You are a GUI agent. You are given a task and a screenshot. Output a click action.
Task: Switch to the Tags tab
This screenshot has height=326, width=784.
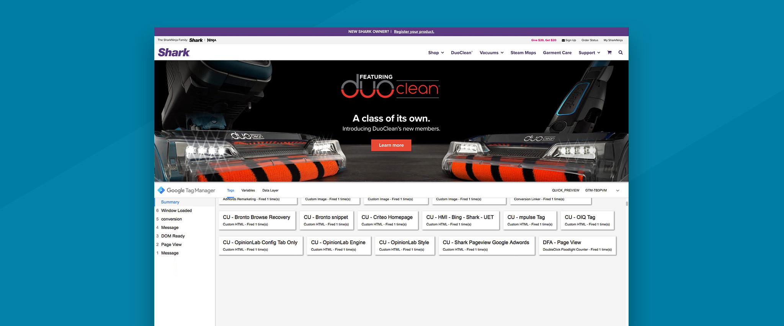[x=230, y=190]
